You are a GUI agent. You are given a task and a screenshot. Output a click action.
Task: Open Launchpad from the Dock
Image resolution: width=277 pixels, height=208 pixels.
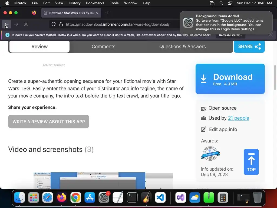(33, 197)
